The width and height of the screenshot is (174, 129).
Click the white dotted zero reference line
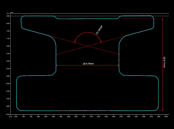click(x=87, y=16)
